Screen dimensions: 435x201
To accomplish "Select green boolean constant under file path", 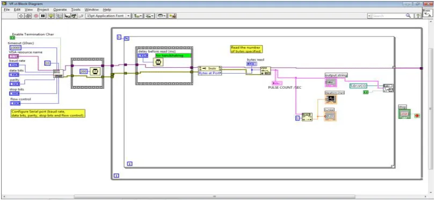I will pos(366,92).
